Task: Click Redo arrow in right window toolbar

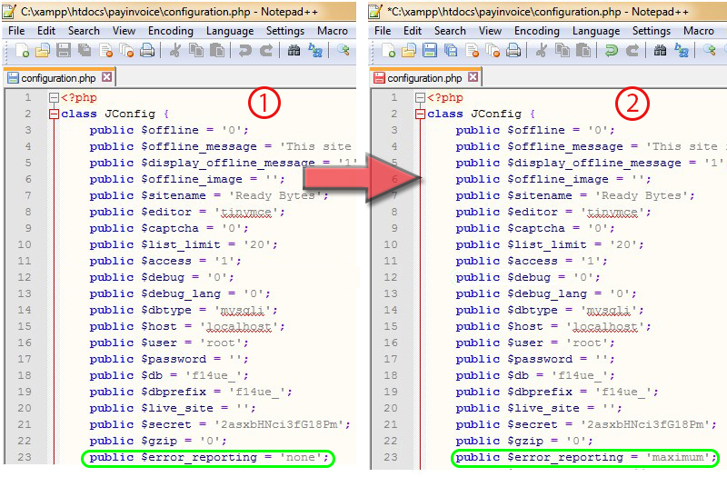Action: [632, 50]
